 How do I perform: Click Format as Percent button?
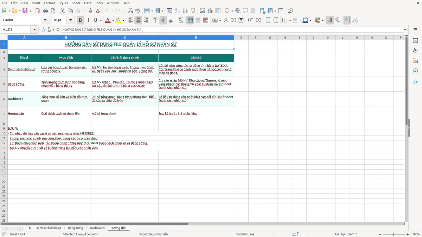coord(225,20)
